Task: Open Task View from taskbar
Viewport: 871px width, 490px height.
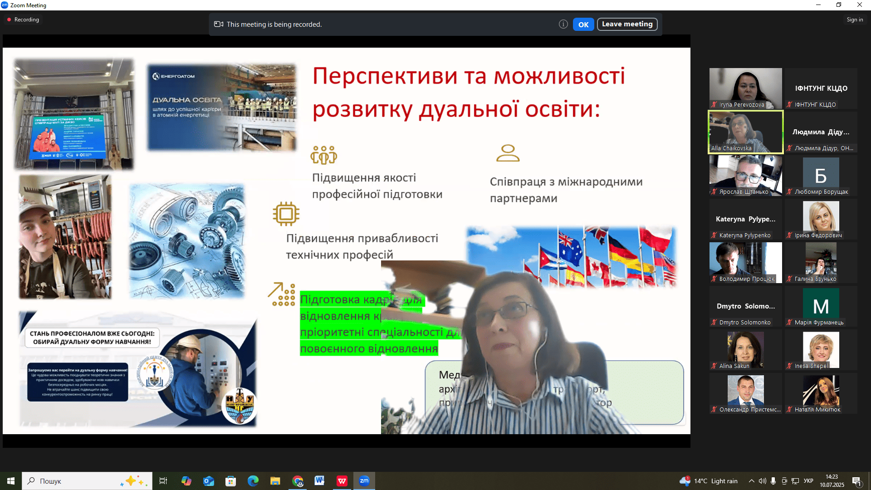Action: tap(163, 481)
